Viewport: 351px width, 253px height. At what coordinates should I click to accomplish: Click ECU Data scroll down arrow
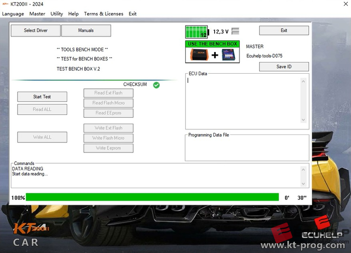click(303, 120)
